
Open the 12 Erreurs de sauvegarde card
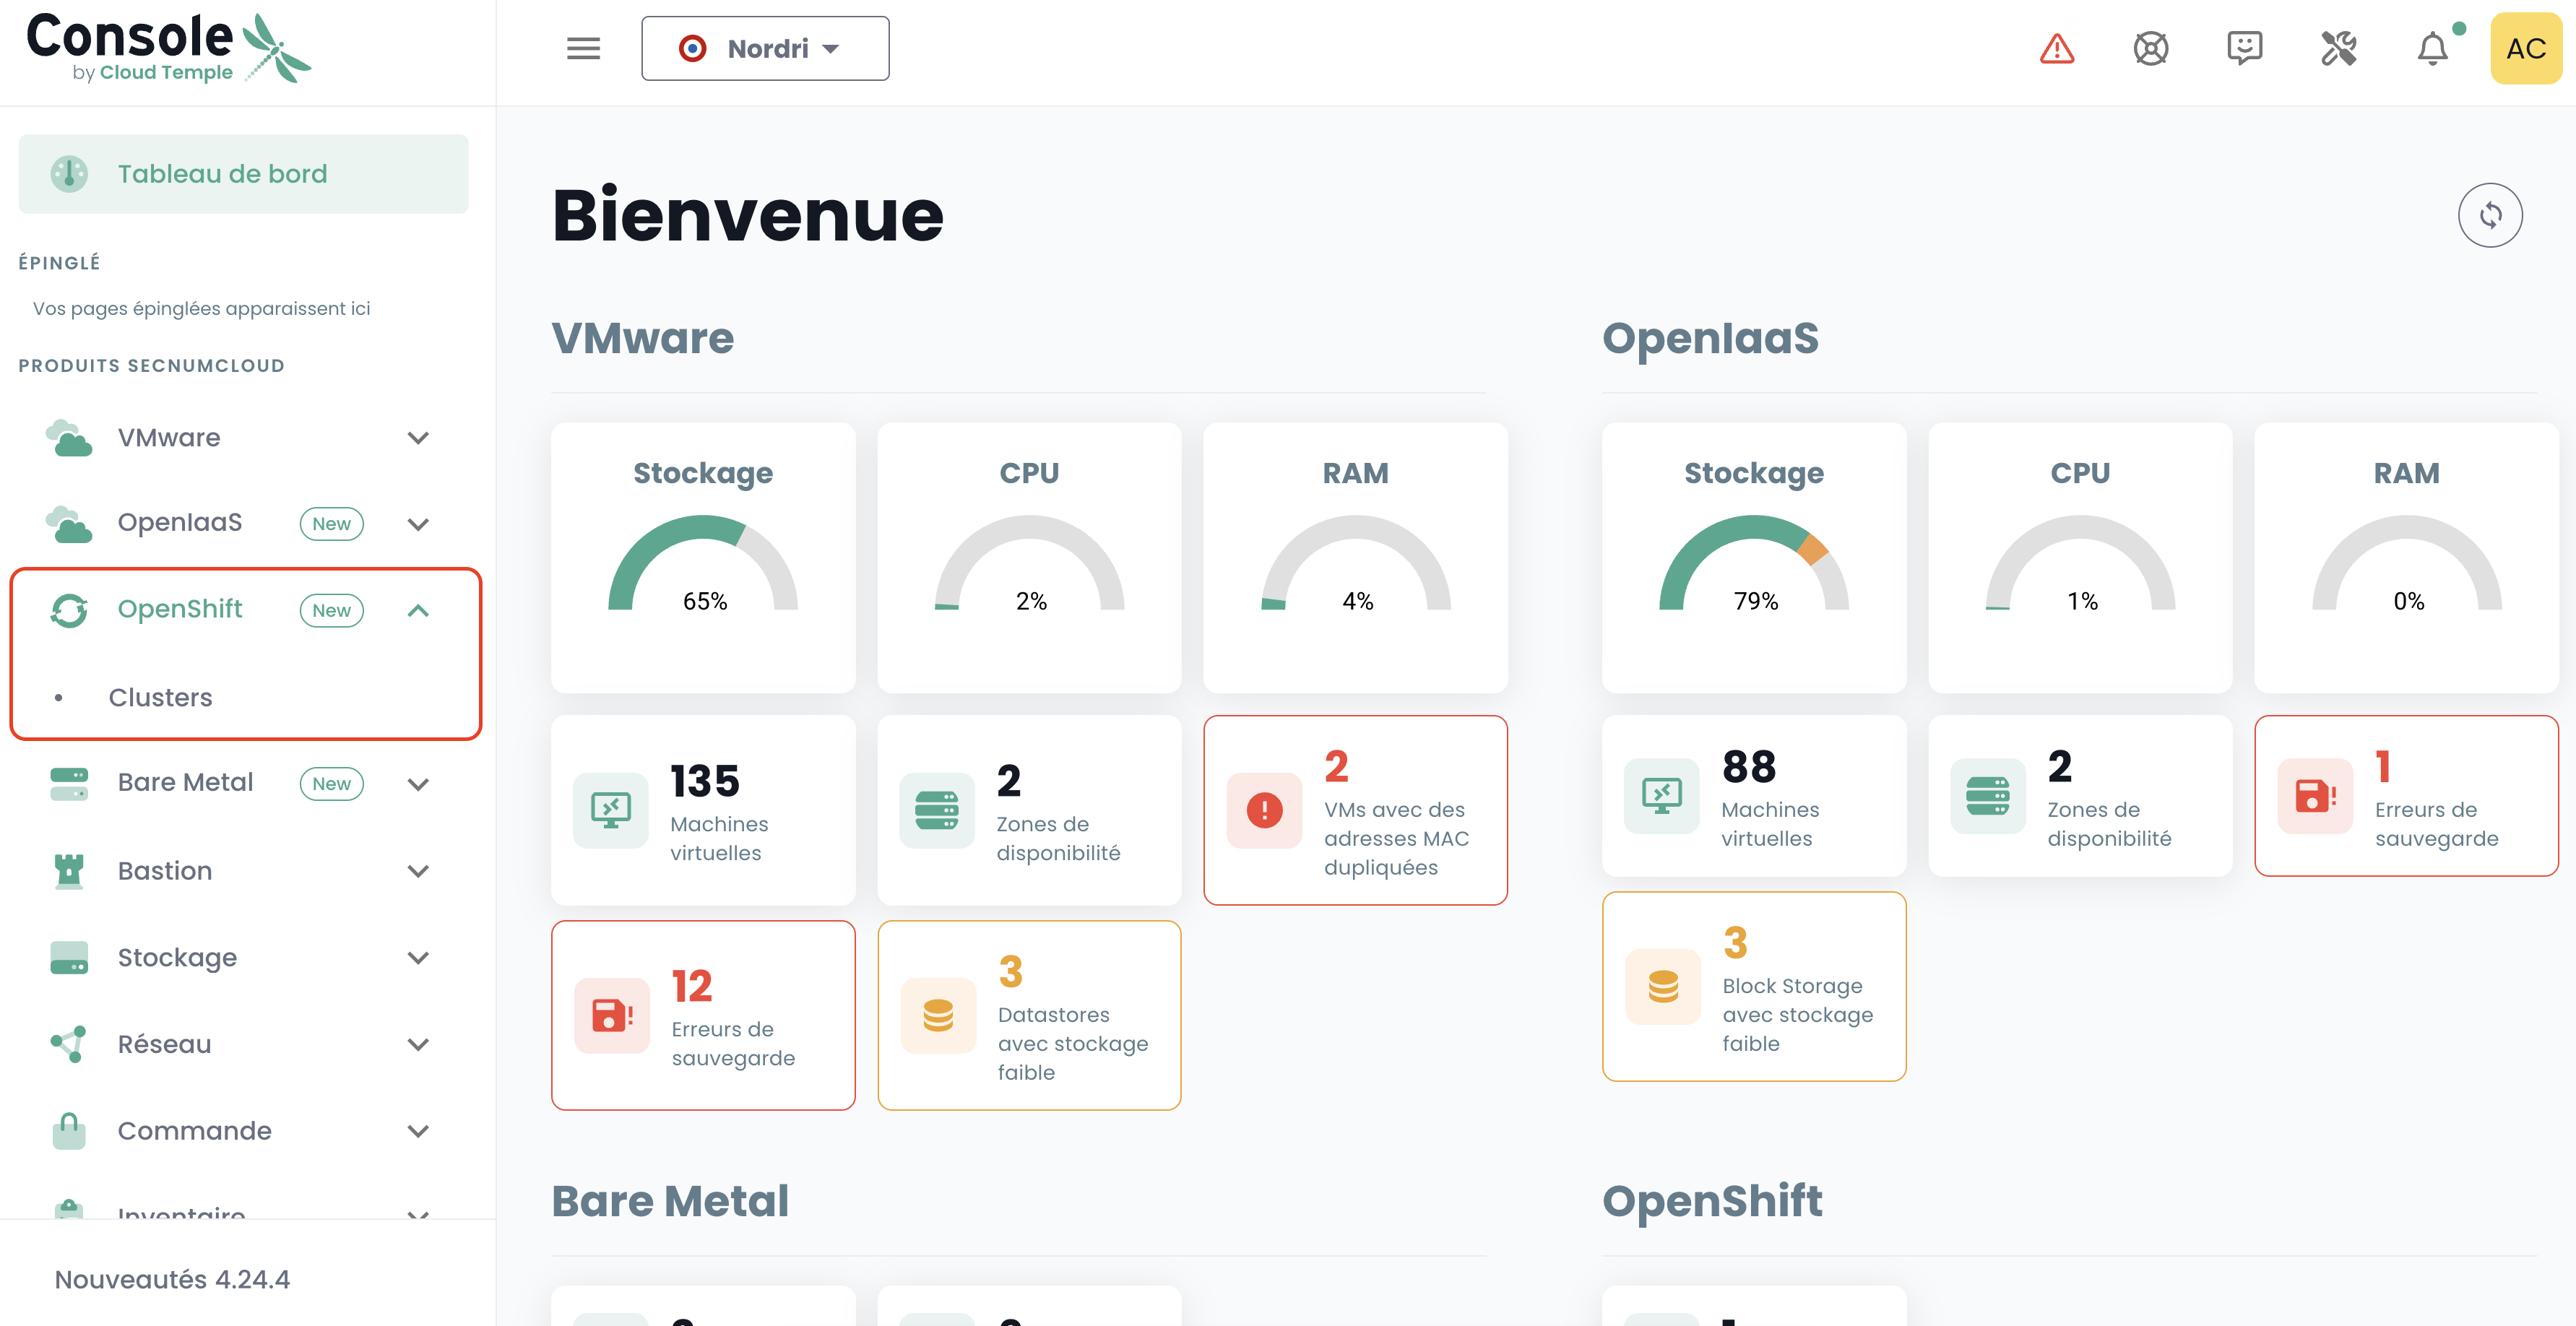pos(703,1014)
